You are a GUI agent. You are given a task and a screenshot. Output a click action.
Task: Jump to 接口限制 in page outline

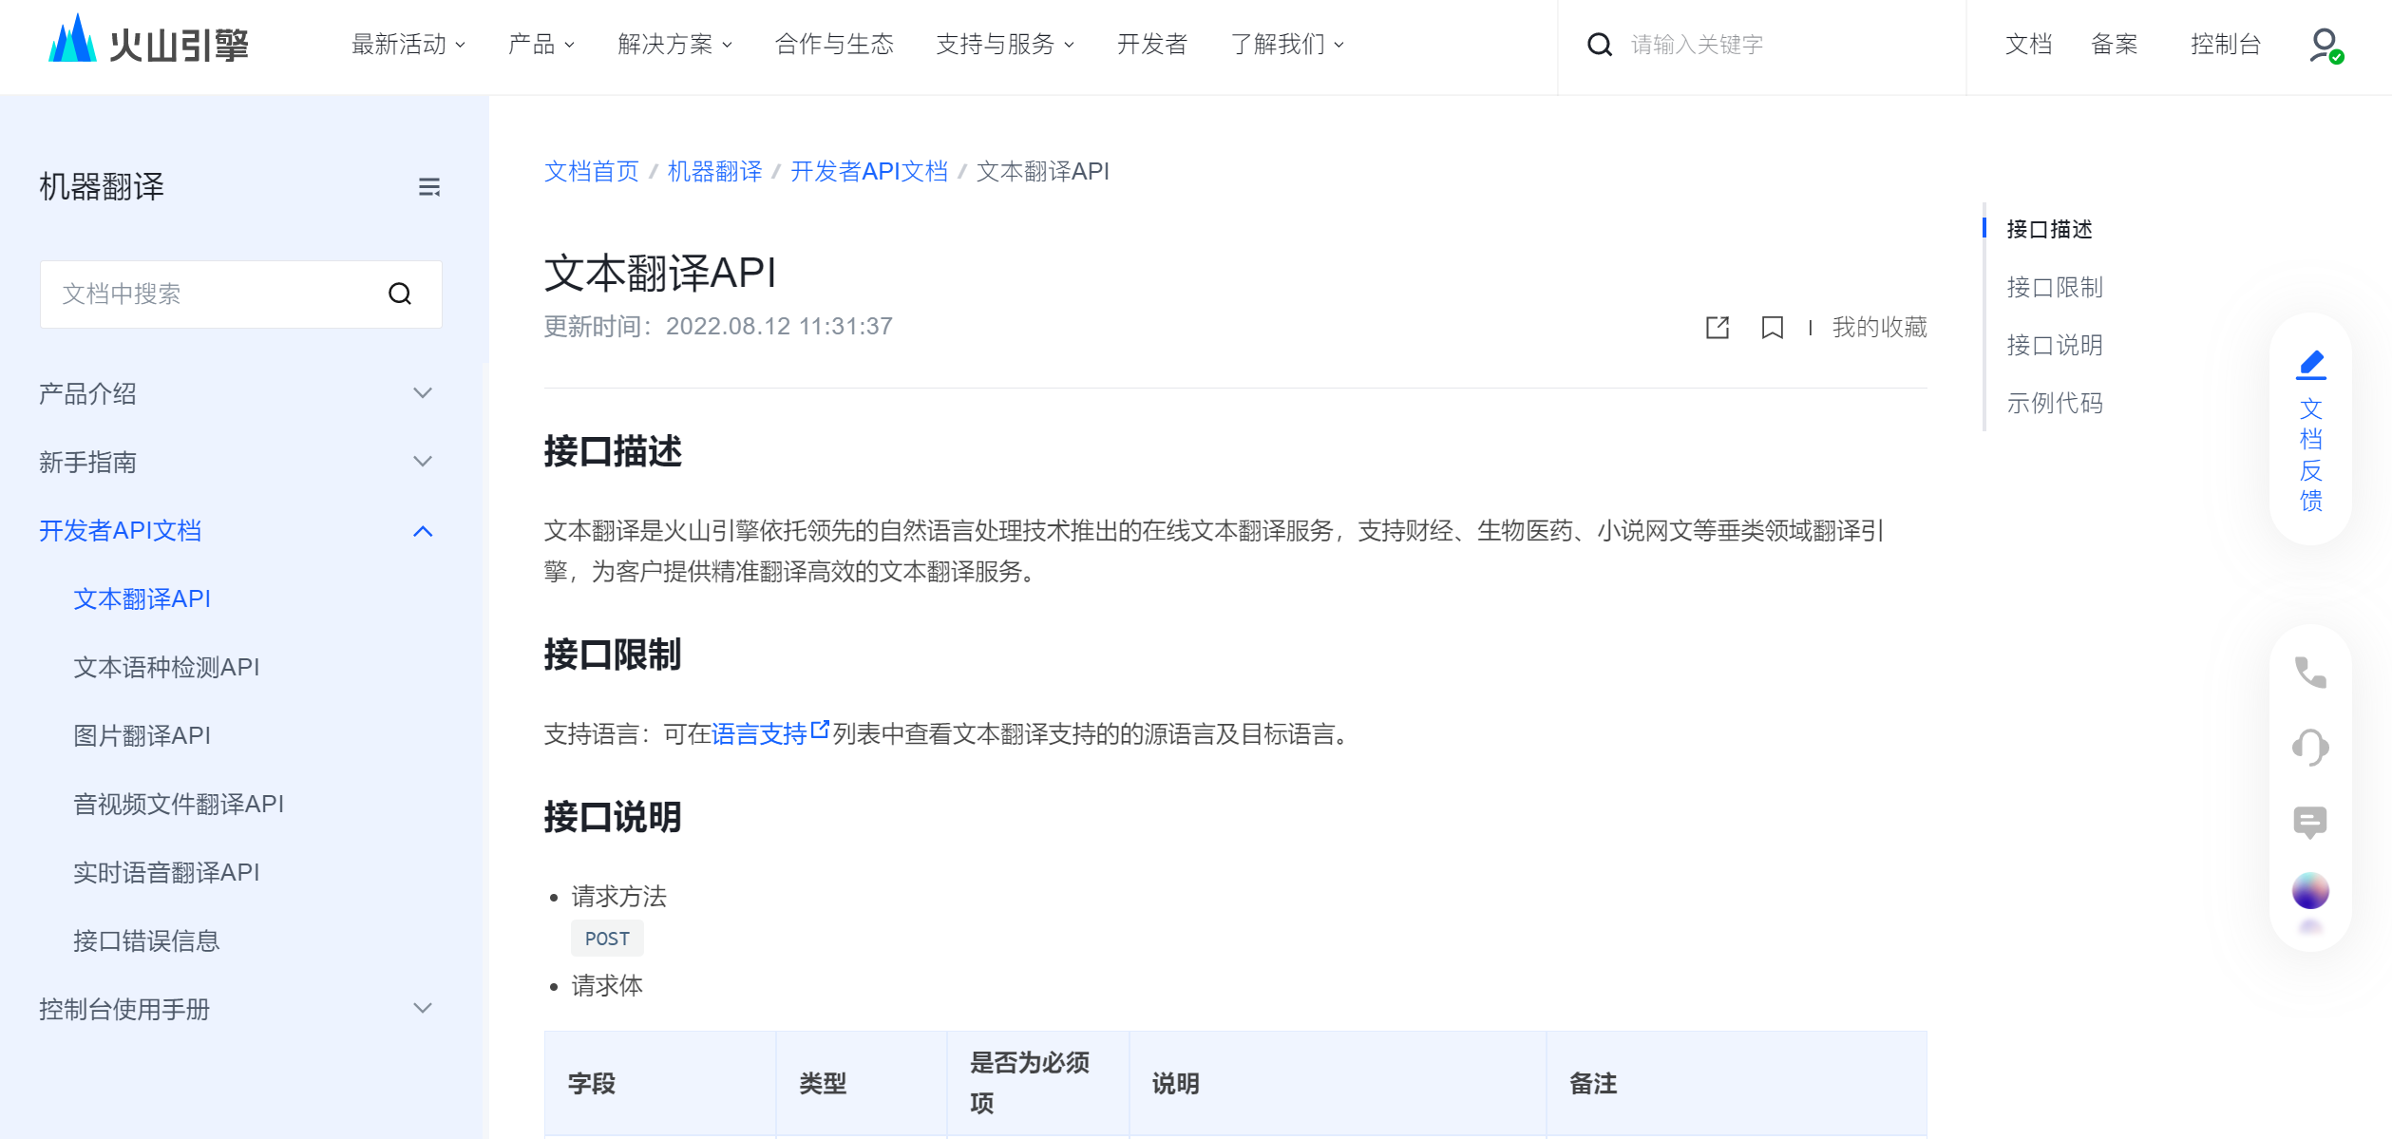pyautogui.click(x=2054, y=287)
